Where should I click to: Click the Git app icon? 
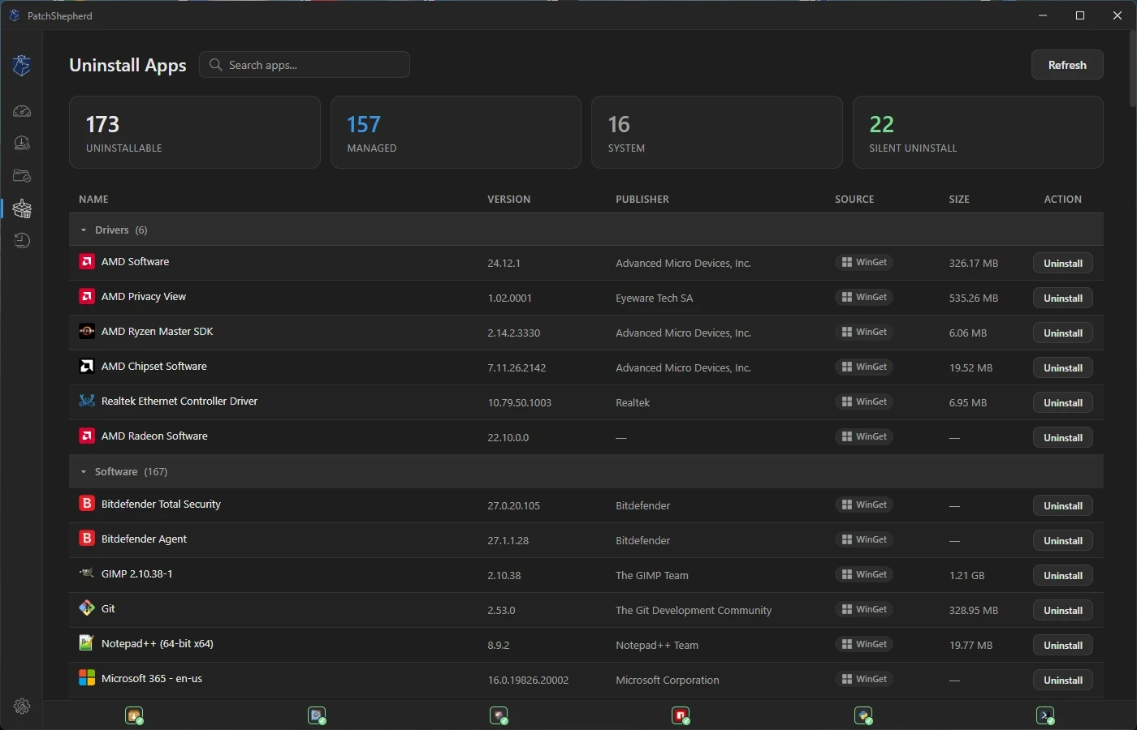[87, 608]
